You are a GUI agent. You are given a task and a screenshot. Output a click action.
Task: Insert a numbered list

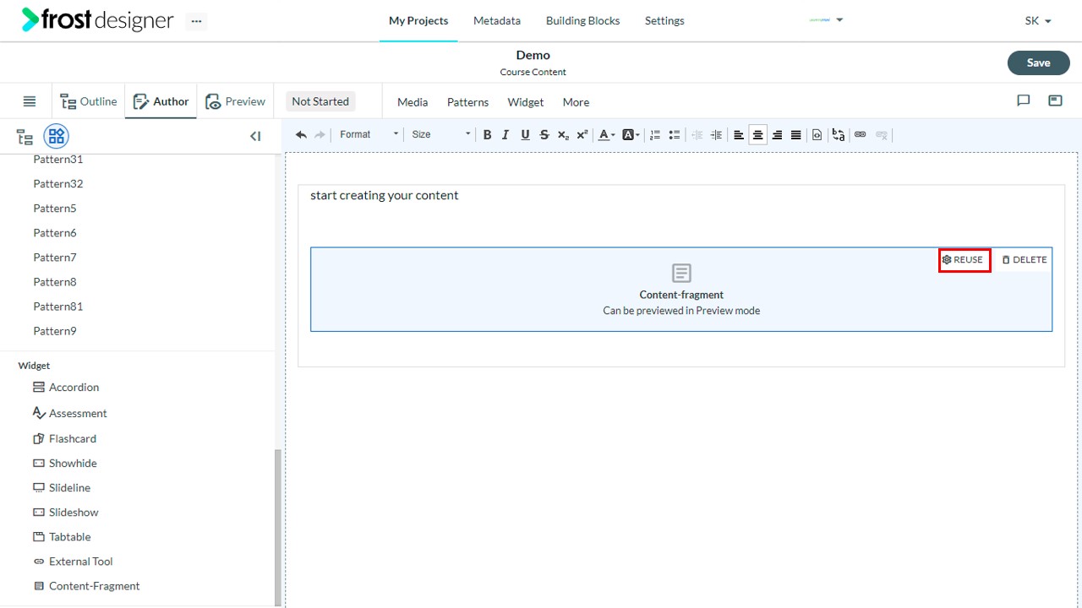click(655, 134)
